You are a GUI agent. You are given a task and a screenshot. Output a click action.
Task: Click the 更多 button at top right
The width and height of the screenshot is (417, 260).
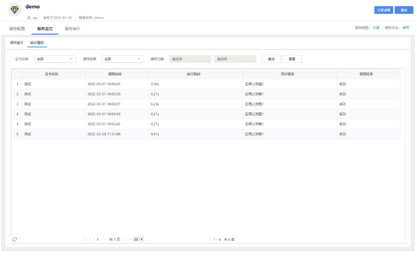coord(404,10)
